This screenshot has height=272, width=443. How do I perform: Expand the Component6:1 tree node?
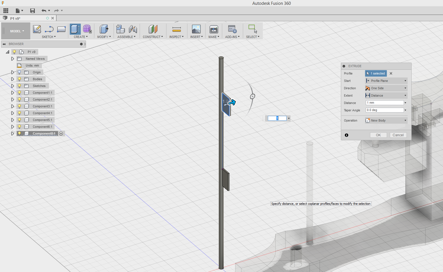[x=12, y=127]
